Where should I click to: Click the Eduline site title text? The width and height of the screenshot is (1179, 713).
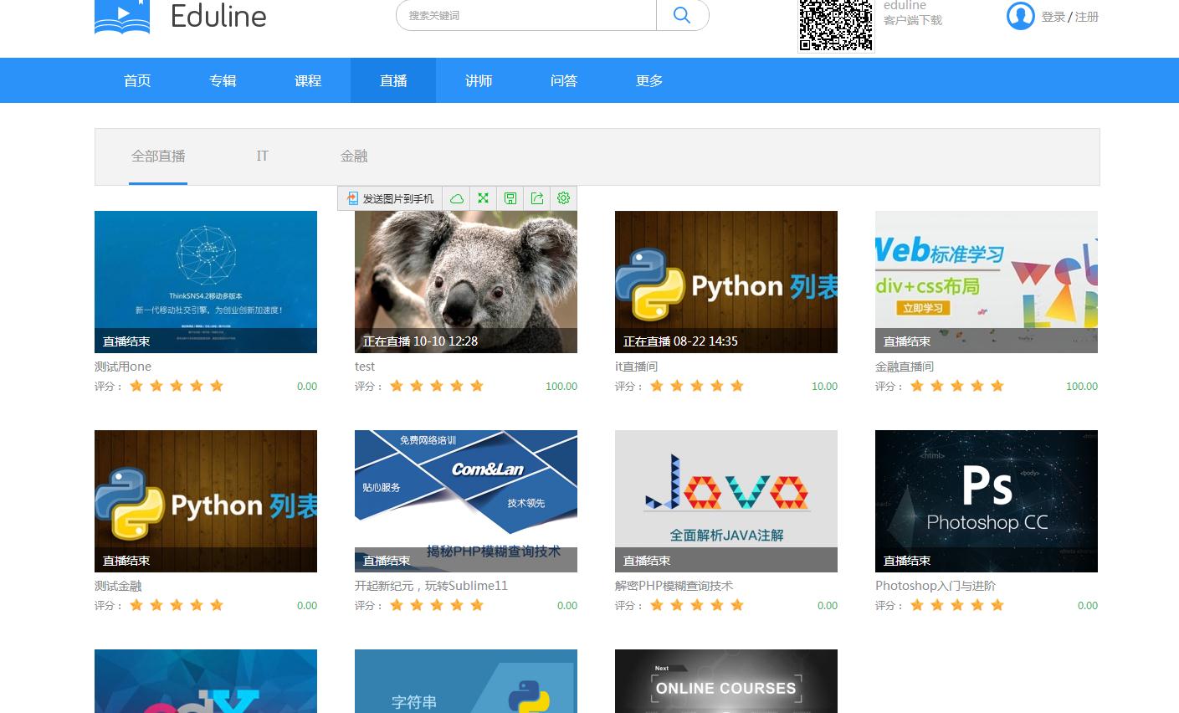point(218,16)
